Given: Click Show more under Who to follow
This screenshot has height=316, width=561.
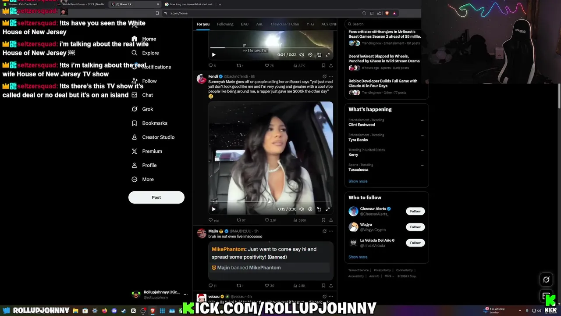Looking at the screenshot, I should pos(358,257).
